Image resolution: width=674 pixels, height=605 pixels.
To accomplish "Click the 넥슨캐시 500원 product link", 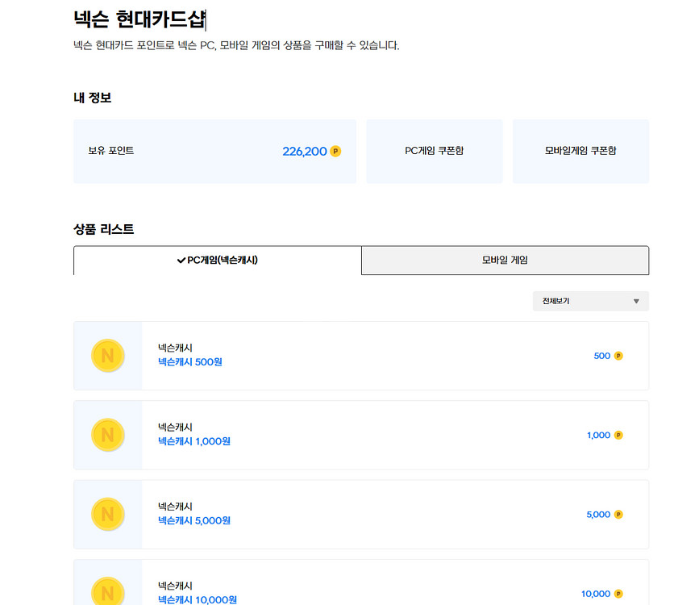I will pos(190,362).
